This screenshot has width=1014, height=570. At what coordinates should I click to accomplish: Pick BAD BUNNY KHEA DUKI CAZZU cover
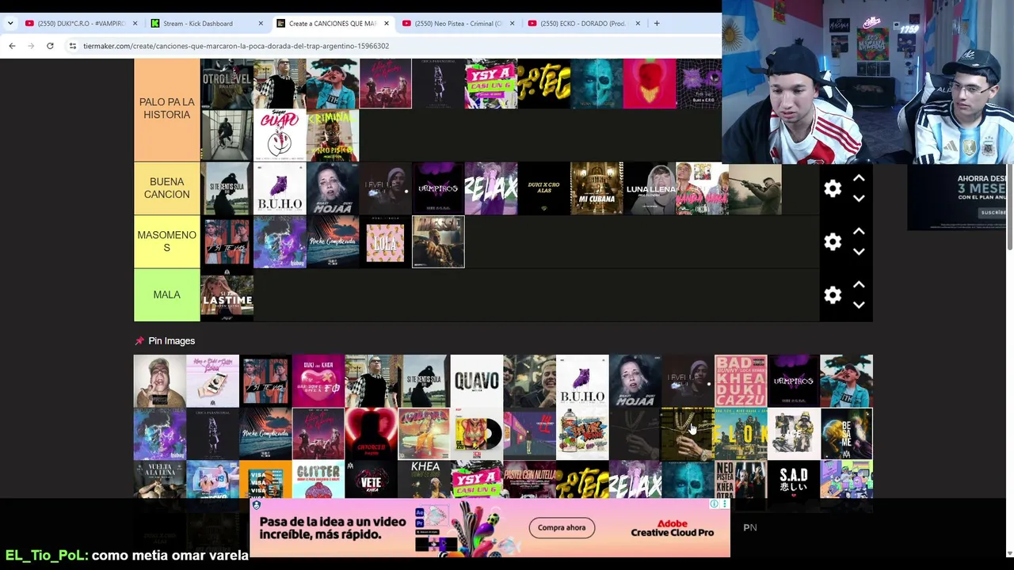[x=741, y=381]
